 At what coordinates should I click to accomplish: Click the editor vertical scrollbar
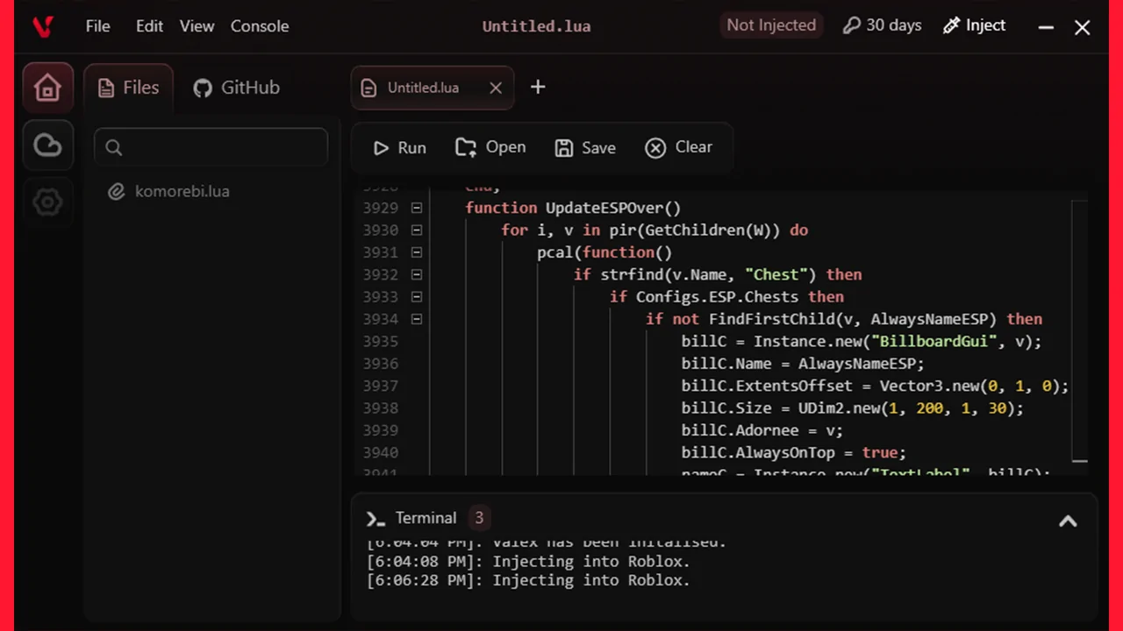point(1079,331)
